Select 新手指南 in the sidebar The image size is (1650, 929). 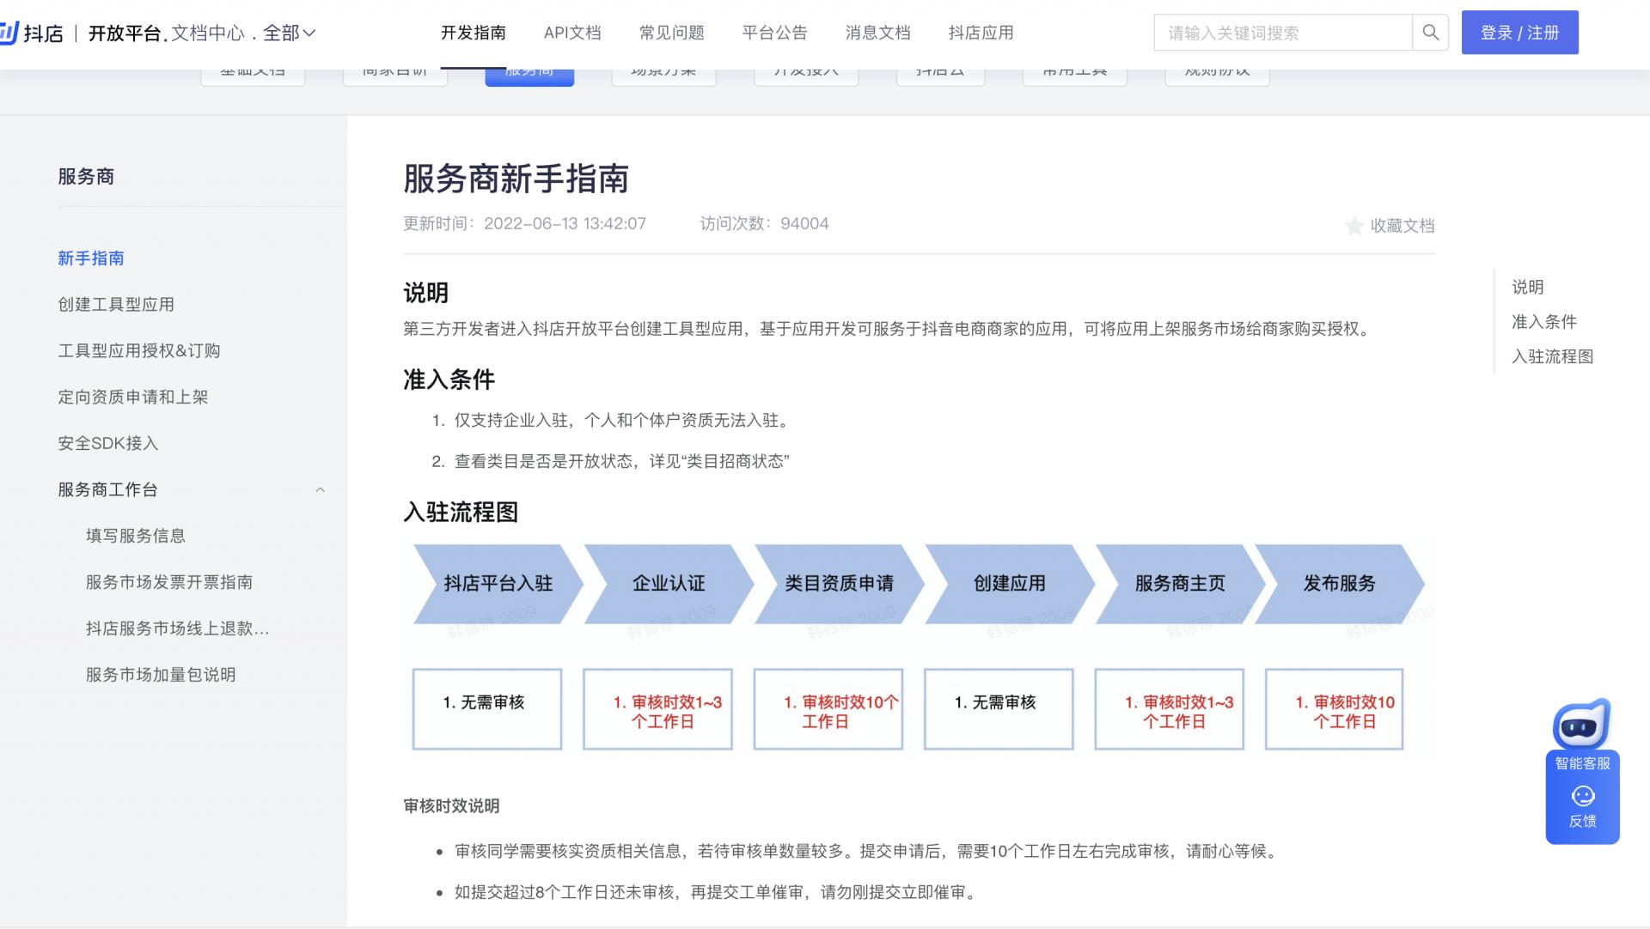91,258
